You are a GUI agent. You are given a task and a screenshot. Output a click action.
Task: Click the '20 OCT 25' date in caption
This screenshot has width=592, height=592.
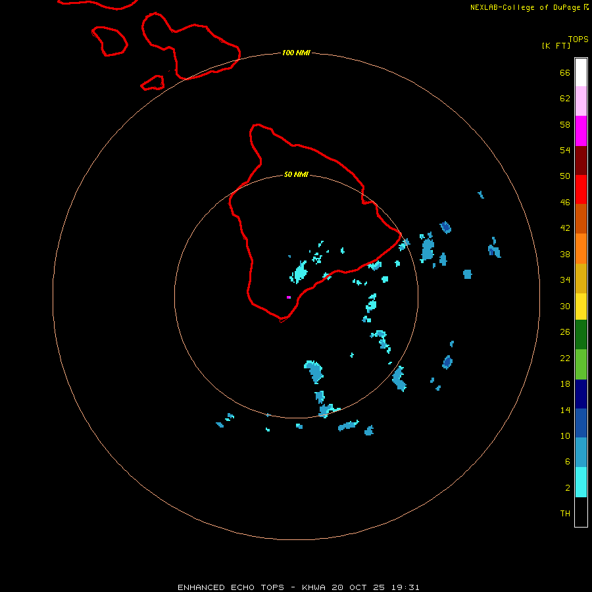358,587
